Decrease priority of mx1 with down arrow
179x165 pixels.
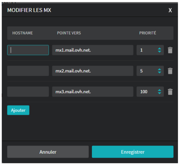pyautogui.click(x=159, y=52)
